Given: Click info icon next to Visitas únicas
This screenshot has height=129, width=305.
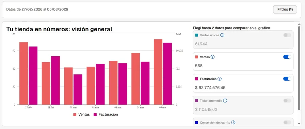Looking at the screenshot, I should pyautogui.click(x=222, y=35).
